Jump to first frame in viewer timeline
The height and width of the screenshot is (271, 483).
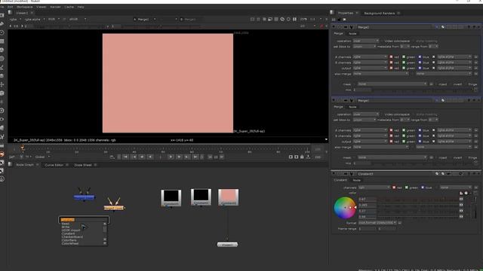(x=126, y=157)
